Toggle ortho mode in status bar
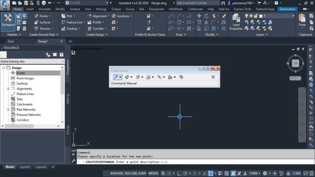The image size is (315, 177). (x=179, y=173)
